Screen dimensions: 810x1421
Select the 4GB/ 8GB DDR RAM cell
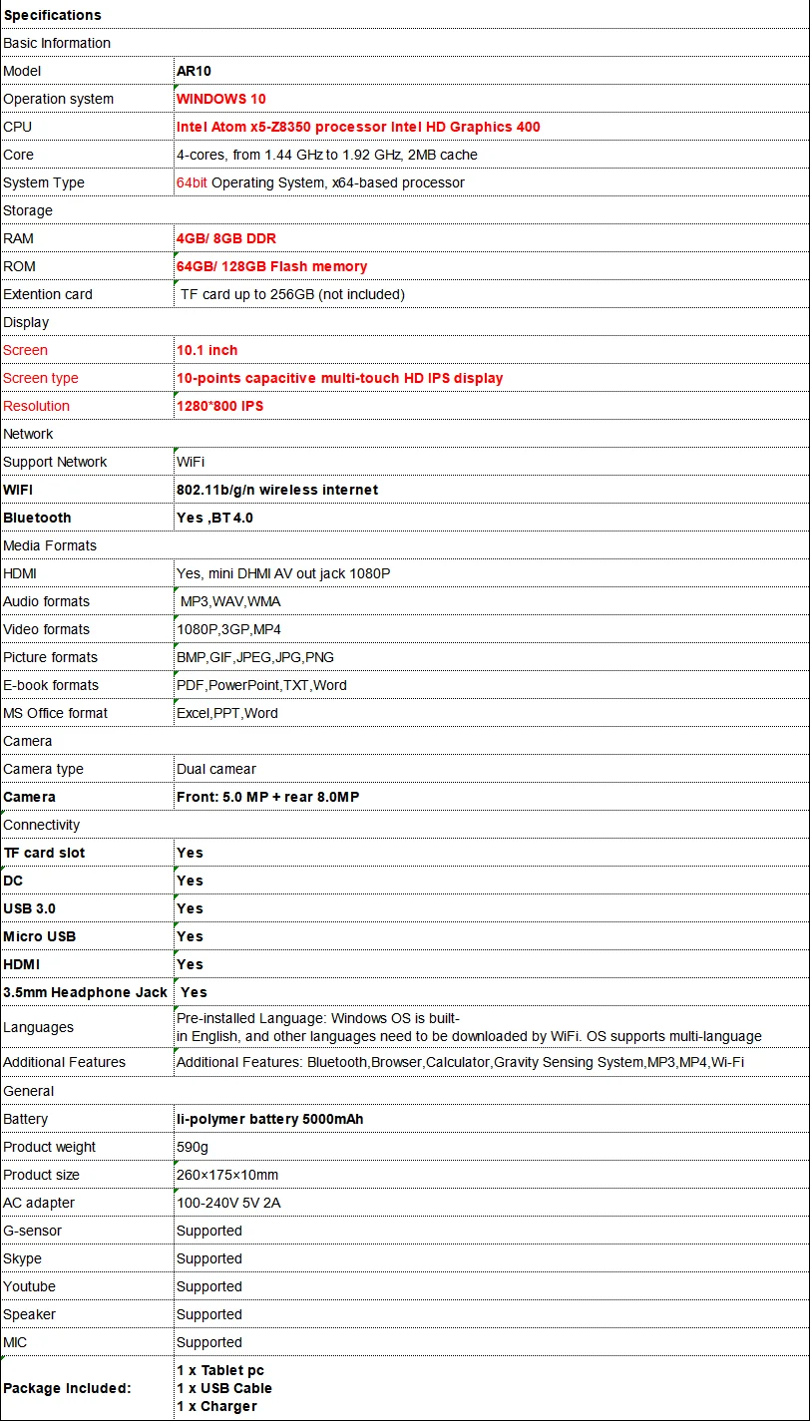491,238
